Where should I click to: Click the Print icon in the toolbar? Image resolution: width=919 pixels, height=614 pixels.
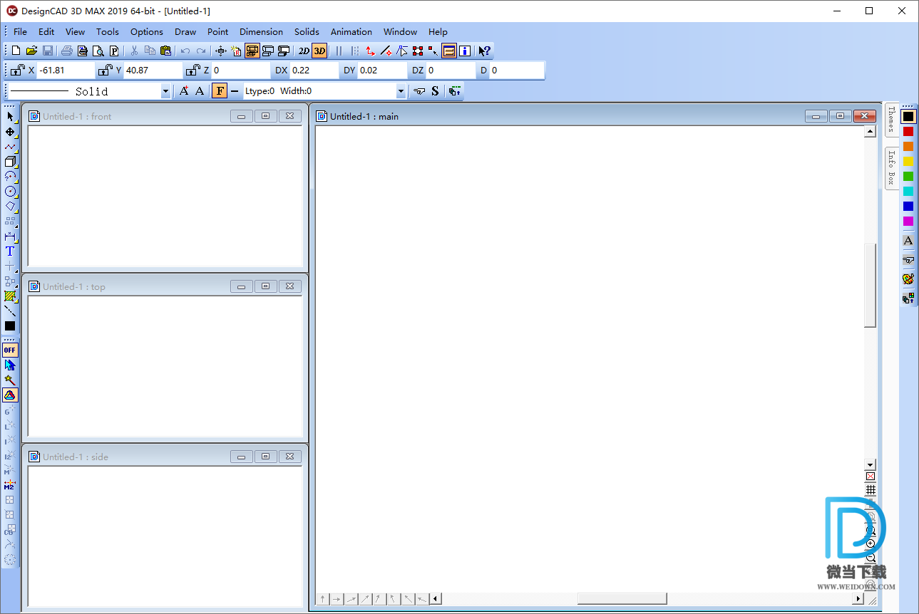[x=66, y=51]
